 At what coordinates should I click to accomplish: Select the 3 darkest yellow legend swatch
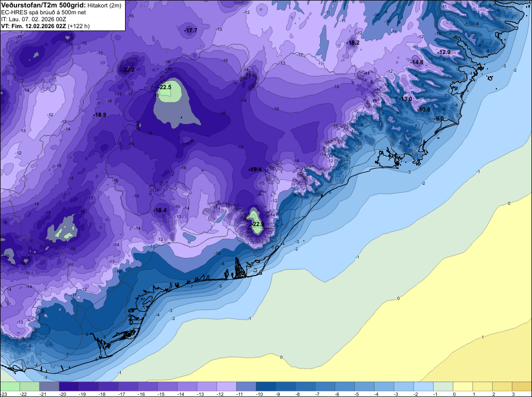(521, 386)
